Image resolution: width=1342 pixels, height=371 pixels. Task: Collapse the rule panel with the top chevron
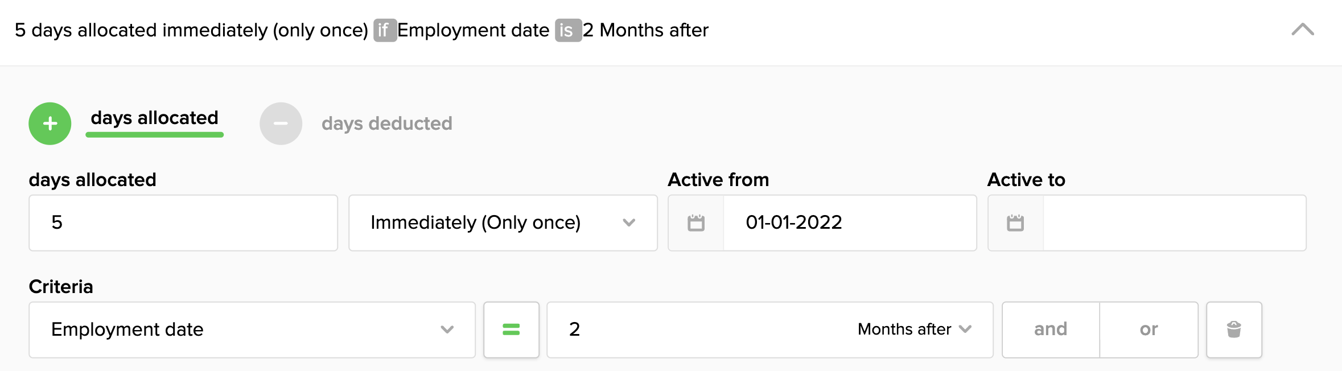tap(1302, 30)
